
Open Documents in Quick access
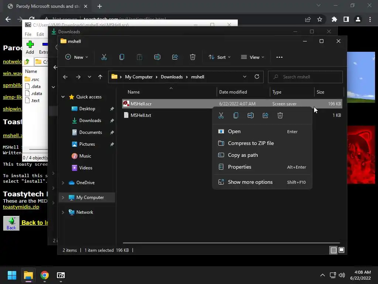(90, 132)
